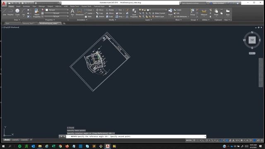This screenshot has height=149, width=265.
Task: Click the TOP face of the ViewCube
Action: (x=252, y=40)
